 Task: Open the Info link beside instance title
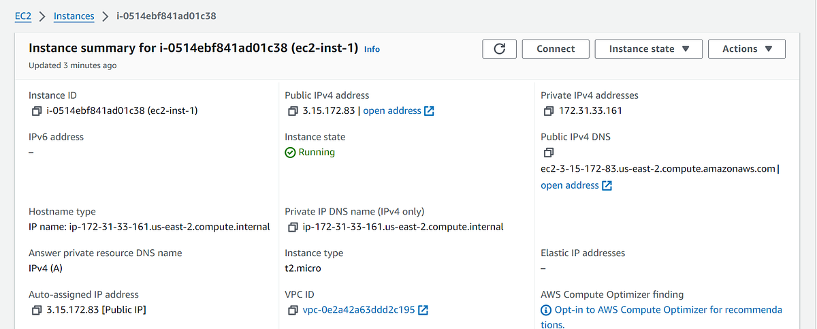(x=372, y=50)
